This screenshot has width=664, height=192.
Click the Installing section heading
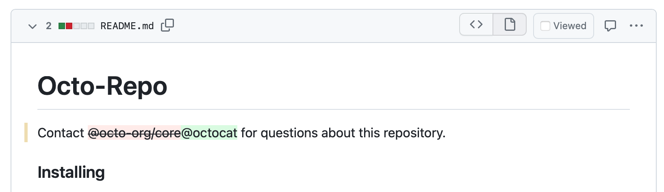click(71, 172)
